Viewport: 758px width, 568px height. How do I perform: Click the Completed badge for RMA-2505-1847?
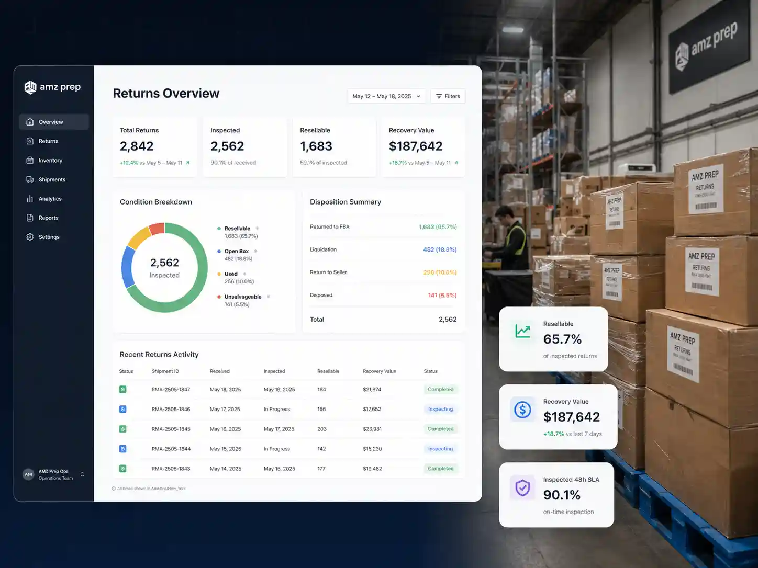(x=441, y=390)
